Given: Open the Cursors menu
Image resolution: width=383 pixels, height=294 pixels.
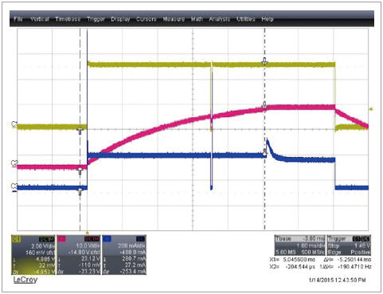Looking at the screenshot, I should 146,19.
